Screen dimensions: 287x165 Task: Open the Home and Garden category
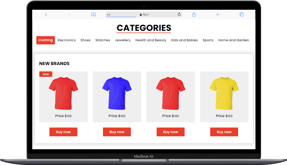point(233,40)
